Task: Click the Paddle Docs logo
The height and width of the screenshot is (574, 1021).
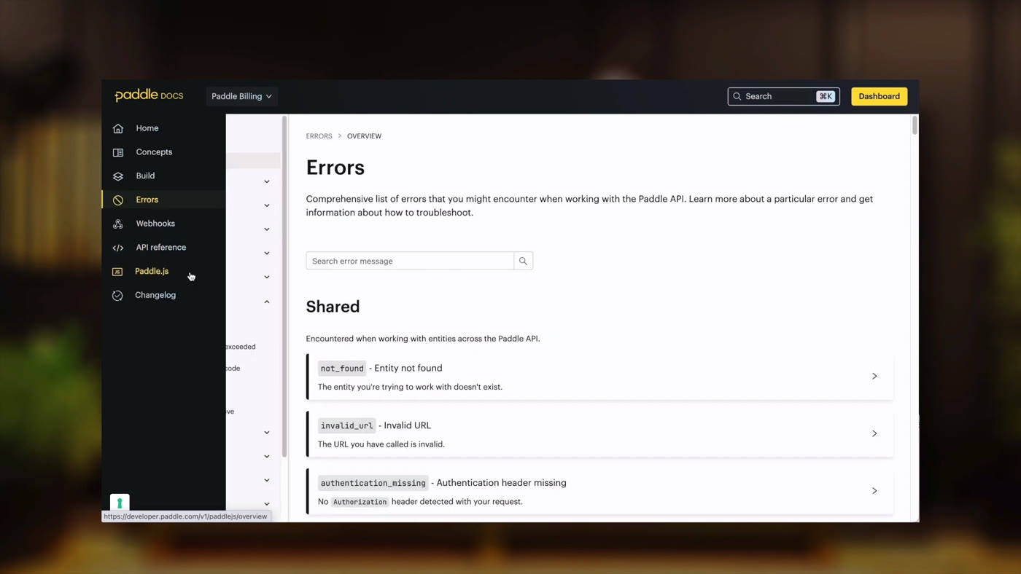Action: point(149,95)
